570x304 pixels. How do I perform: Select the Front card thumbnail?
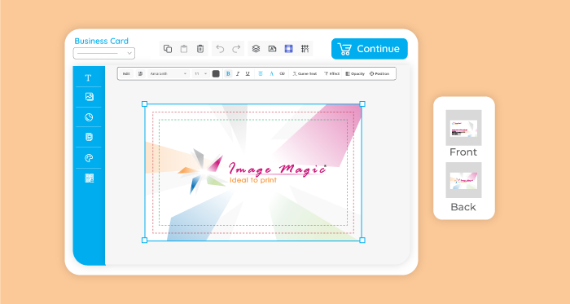tap(463, 128)
